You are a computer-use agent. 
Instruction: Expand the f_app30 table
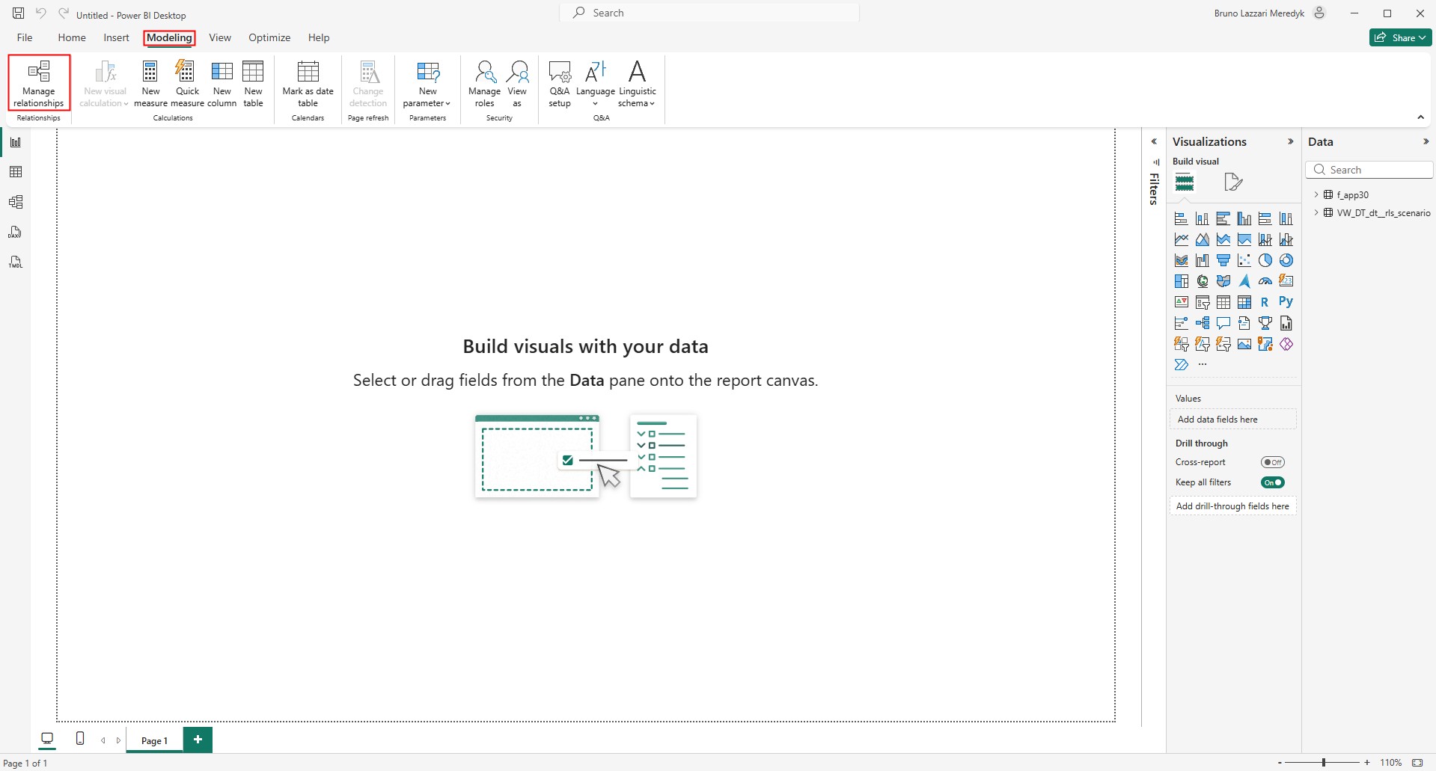(1317, 194)
